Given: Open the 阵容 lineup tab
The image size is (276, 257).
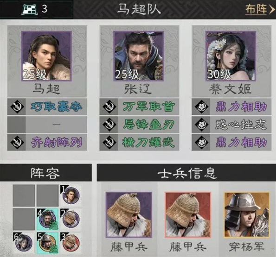Looking at the screenshot, I should 46,173.
